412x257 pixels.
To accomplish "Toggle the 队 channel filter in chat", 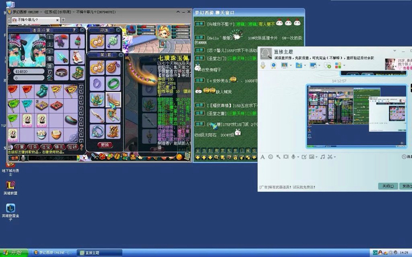I will tap(210, 151).
